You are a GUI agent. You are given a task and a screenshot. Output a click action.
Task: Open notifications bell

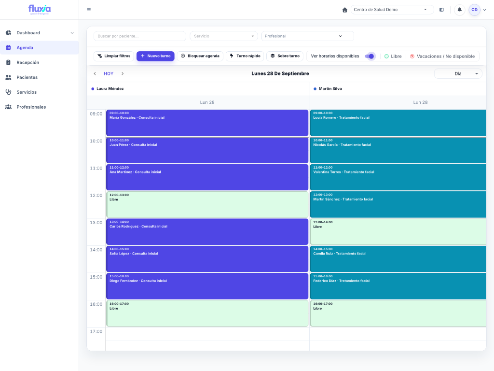(460, 10)
